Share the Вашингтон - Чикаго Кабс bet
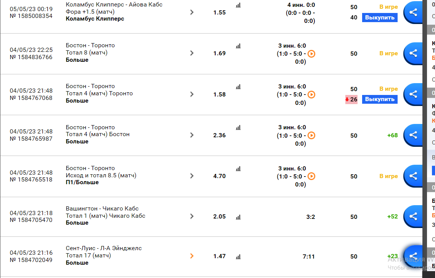435x278 pixels. point(413,216)
